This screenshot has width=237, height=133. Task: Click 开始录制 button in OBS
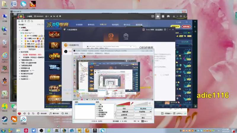(x=142, y=112)
